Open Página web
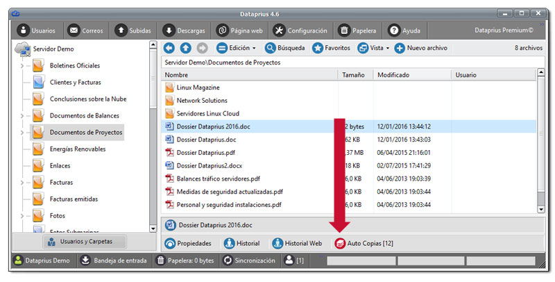Image resolution: width=555 pixels, height=282 pixels. coord(239,31)
